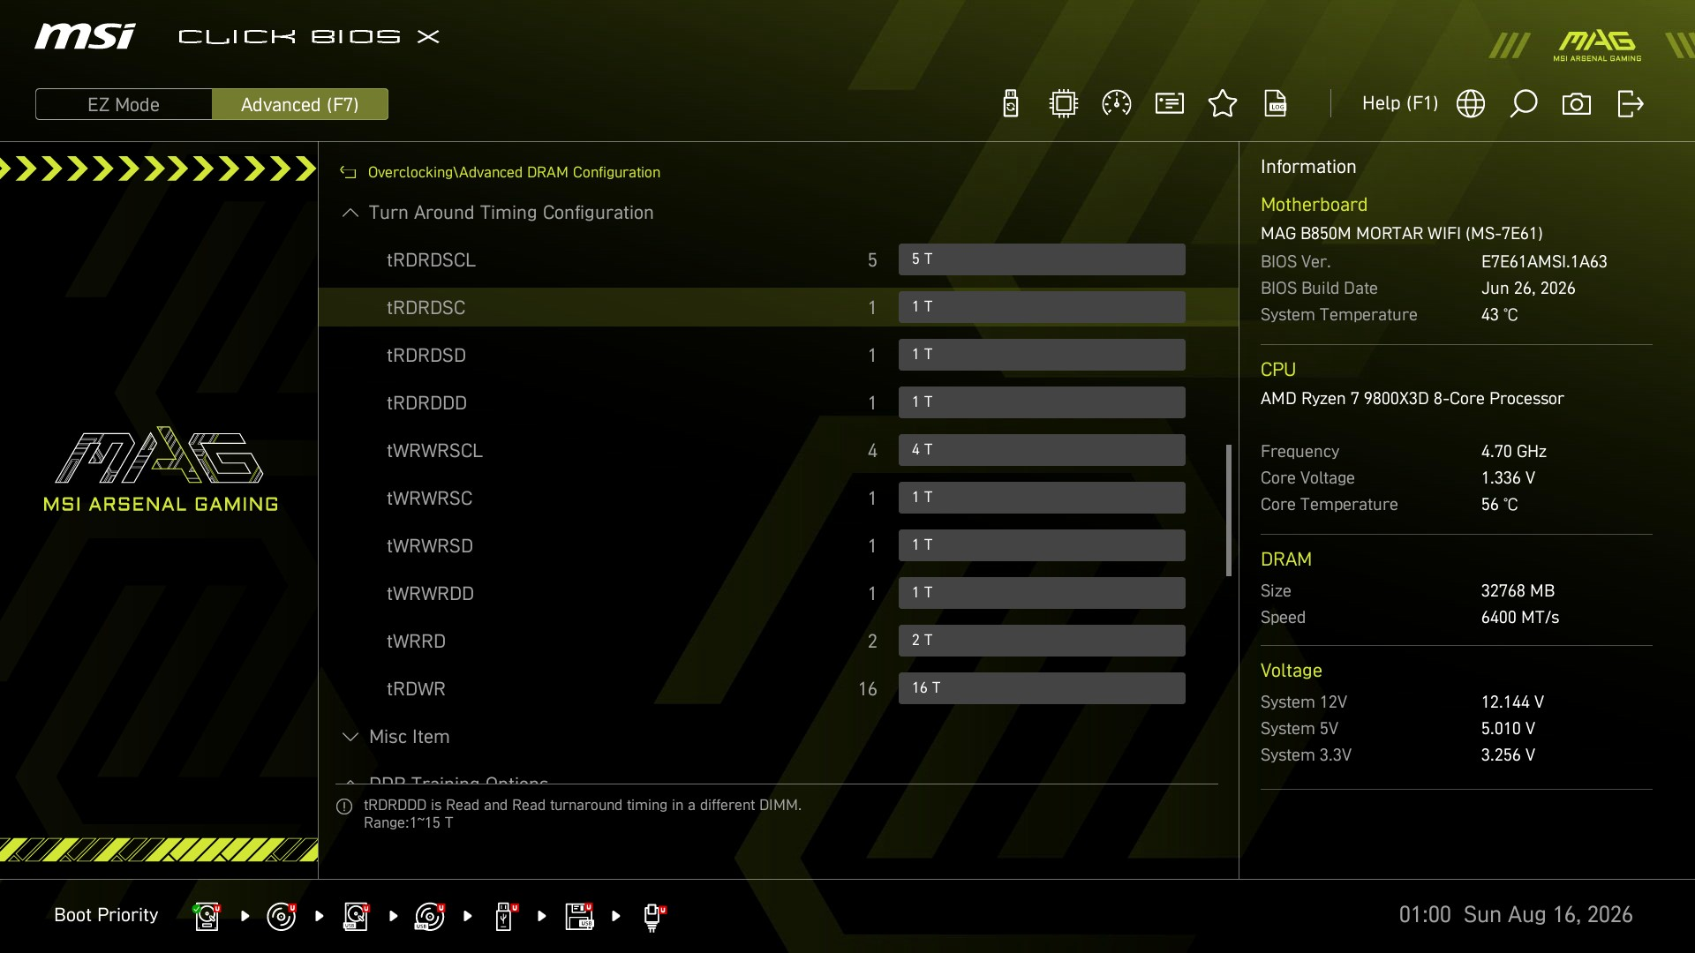Click the System 5V reading 5.010 V
This screenshot has width=1695, height=953.
point(1508,729)
